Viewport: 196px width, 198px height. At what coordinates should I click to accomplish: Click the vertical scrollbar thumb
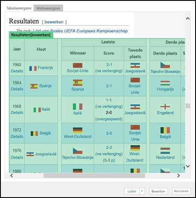[x=188, y=106]
